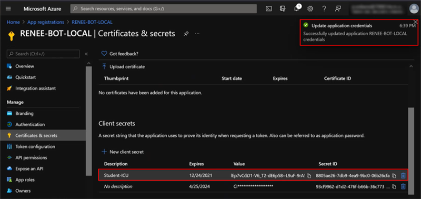Go to Home breadcrumb
This screenshot has height=199, width=421.
(x=13, y=22)
